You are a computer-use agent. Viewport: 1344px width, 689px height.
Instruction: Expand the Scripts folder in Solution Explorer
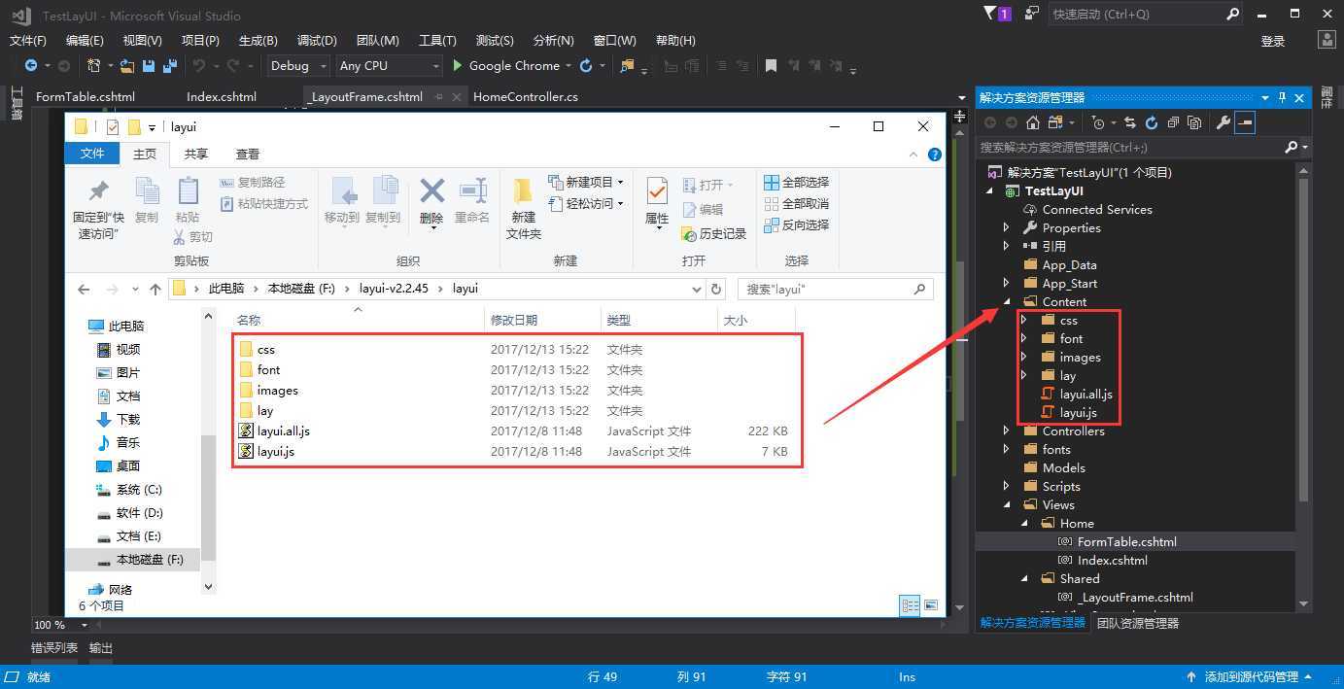tap(1007, 487)
